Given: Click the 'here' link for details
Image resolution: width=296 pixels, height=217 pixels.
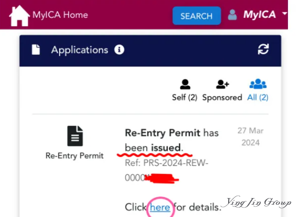Looking at the screenshot, I should pyautogui.click(x=160, y=208).
